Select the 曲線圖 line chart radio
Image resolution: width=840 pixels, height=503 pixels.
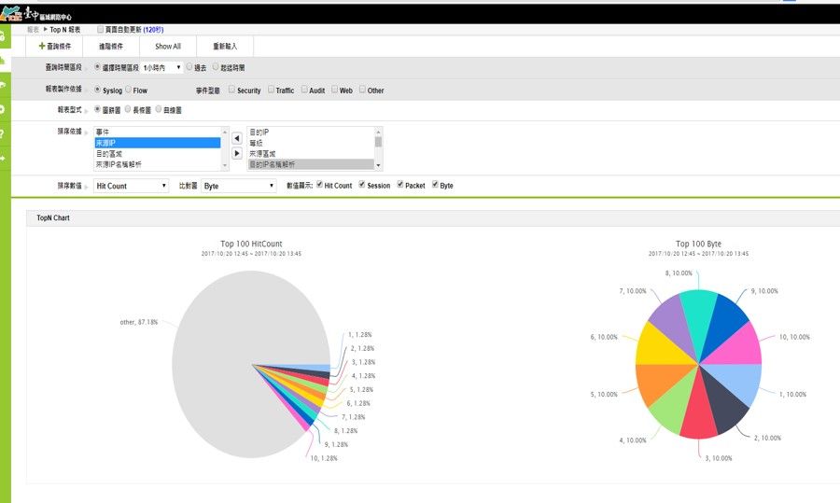[159, 109]
